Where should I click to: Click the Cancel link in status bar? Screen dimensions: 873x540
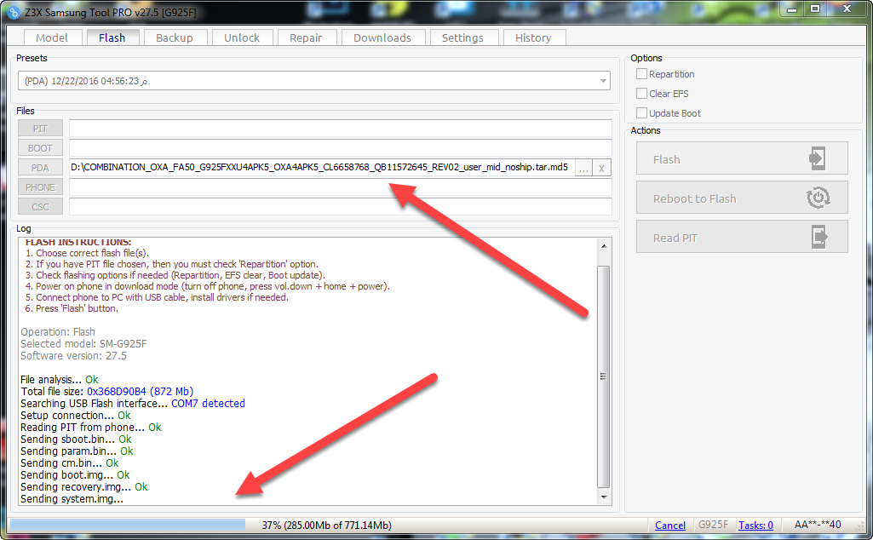point(669,525)
